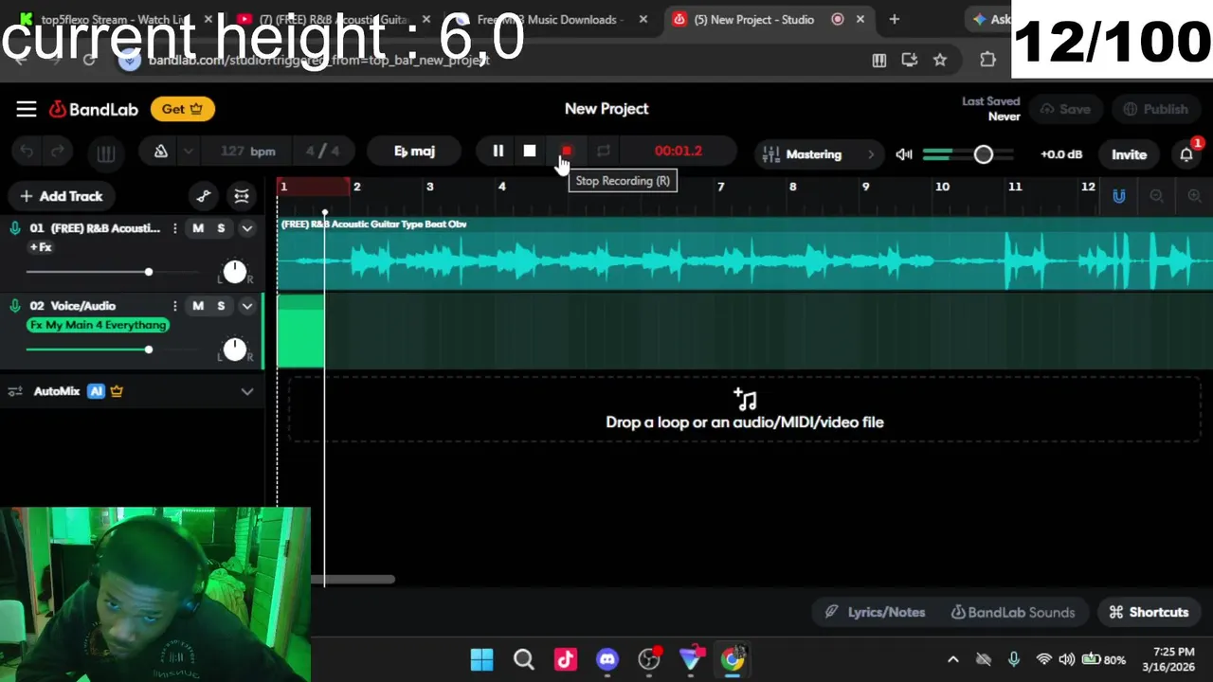Click the 00:01.2 time display
The image size is (1213, 682).
pyautogui.click(x=678, y=152)
